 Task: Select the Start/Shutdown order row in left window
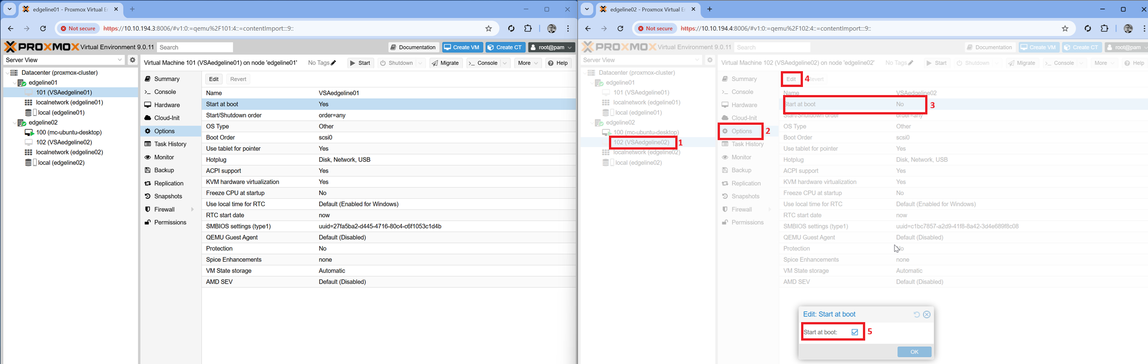(389, 115)
